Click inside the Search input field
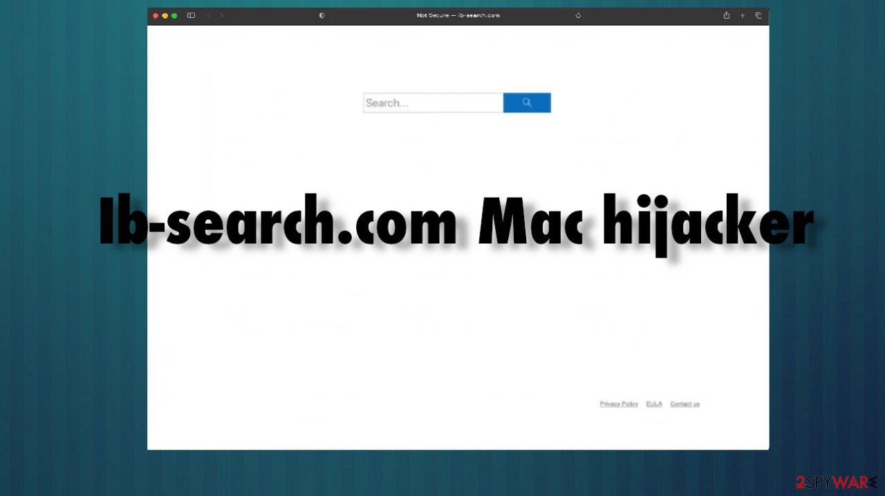This screenshot has width=885, height=496. tap(433, 102)
